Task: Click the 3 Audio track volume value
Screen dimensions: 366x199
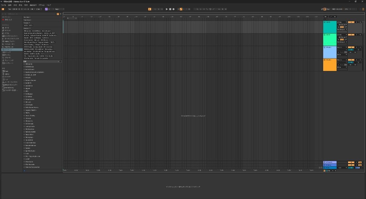Action: 351,50
